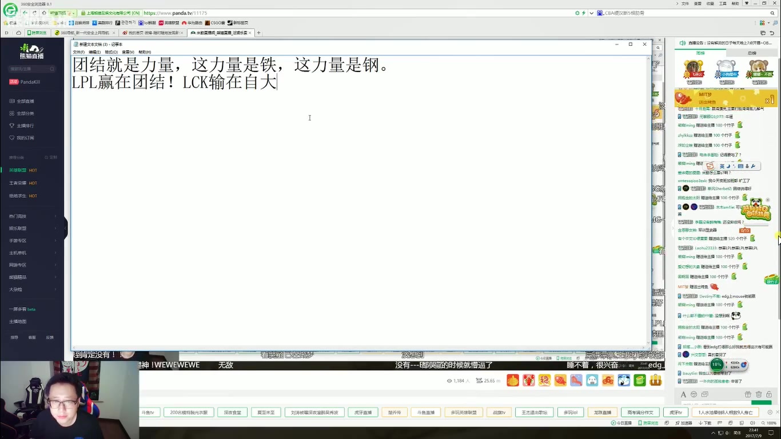Collapse the left sidebar with handle arrow
Screen dimensions: 781x439
click(66, 229)
